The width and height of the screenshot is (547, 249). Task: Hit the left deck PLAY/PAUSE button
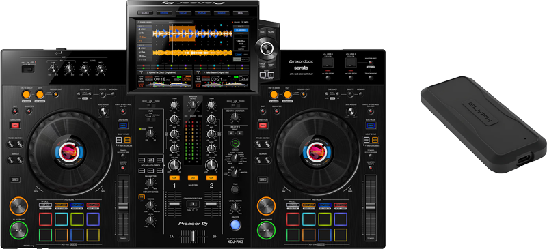pyautogui.click(x=18, y=230)
